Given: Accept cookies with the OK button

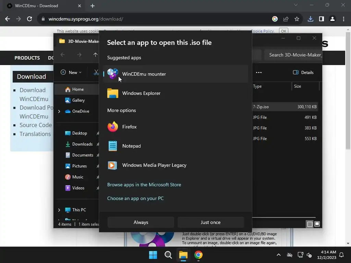Looking at the screenshot, I should click(x=283, y=31).
